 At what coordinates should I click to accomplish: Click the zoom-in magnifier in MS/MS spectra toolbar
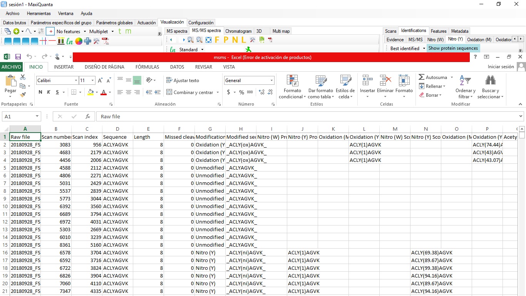[x=190, y=40]
